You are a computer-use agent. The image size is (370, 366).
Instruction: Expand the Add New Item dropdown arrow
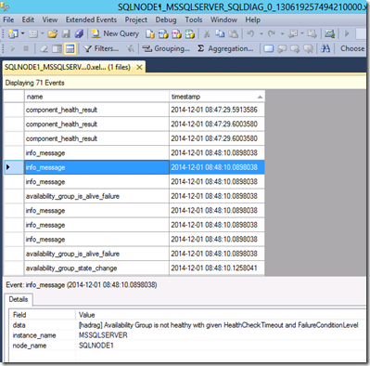click(42, 33)
